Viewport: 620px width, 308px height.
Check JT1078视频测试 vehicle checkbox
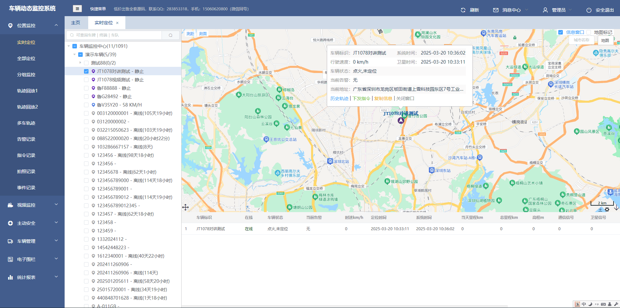[86, 80]
